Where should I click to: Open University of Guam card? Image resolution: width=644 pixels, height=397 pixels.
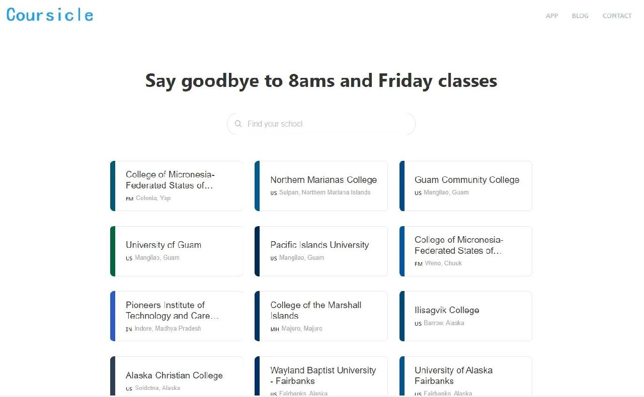(x=177, y=251)
